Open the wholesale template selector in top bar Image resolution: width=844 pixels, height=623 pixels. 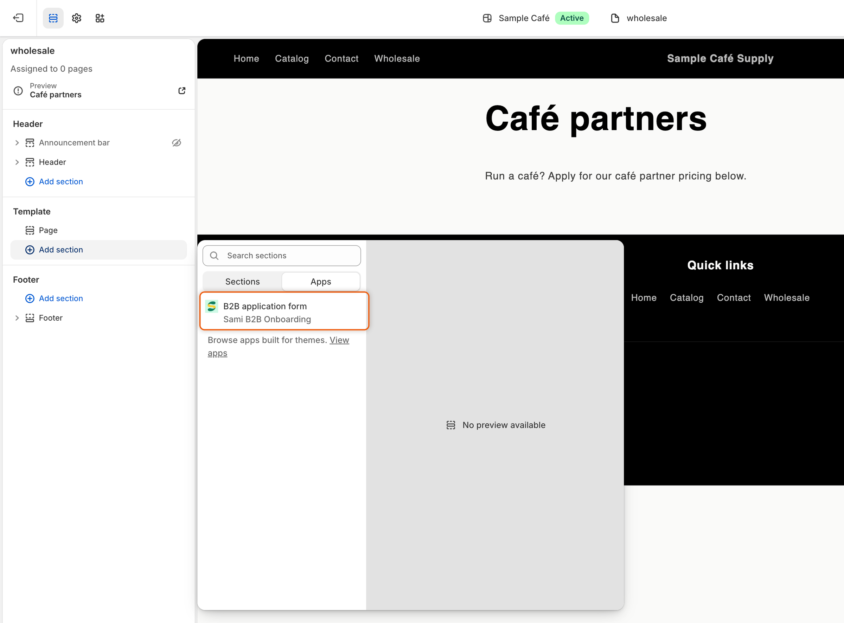click(639, 18)
